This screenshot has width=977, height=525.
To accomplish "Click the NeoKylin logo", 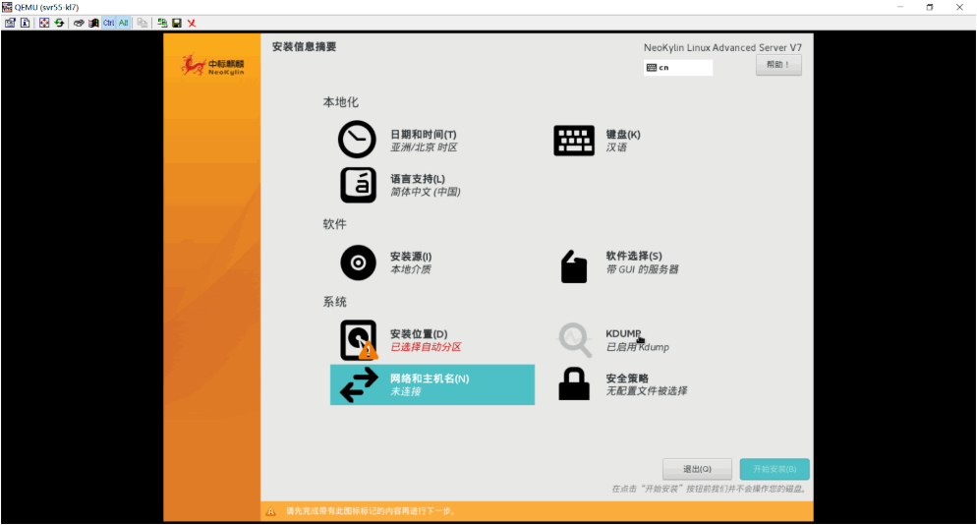I will 212,65.
